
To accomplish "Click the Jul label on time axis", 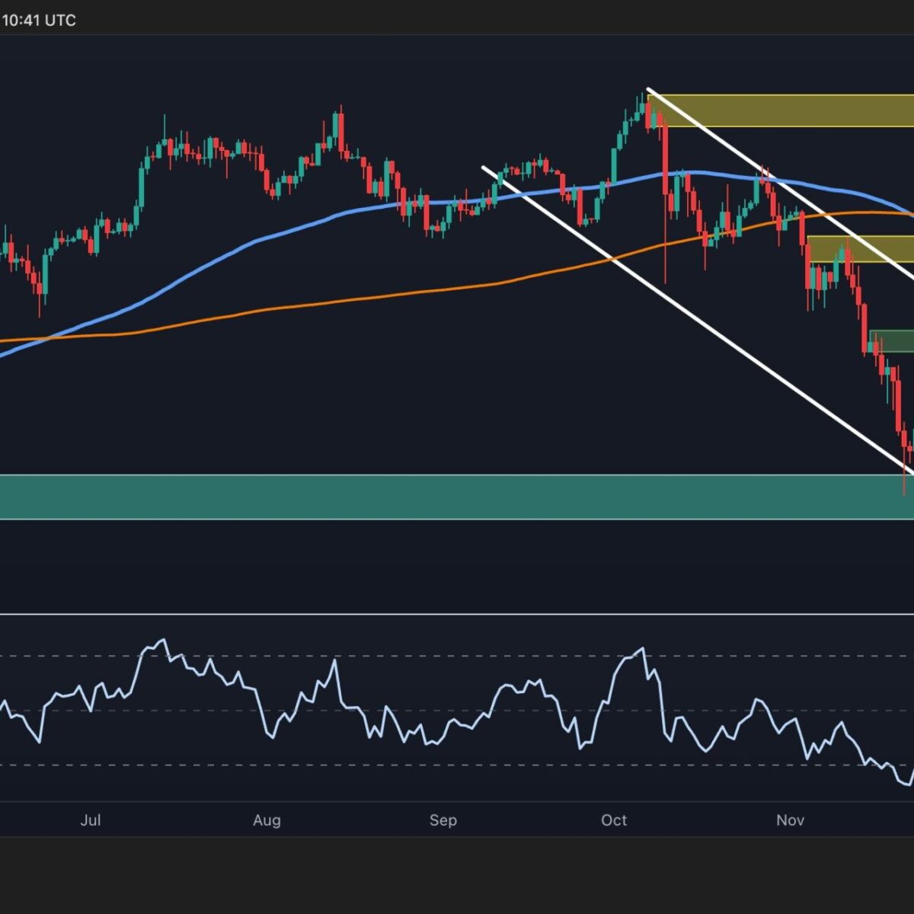I will [91, 820].
